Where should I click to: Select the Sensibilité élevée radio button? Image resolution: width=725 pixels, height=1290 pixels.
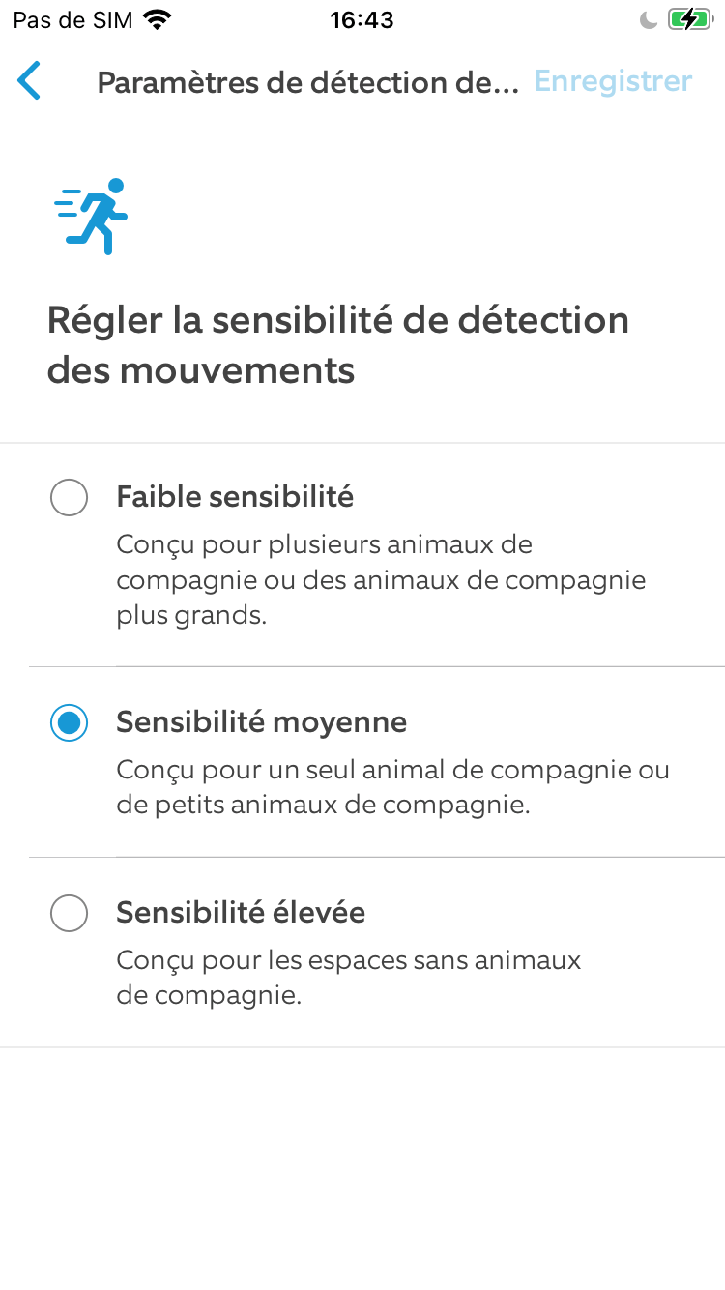pyautogui.click(x=69, y=913)
